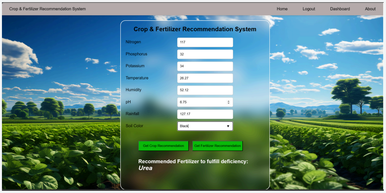This screenshot has height=193, width=386.
Task: Click Get Fertilizer Recommendation button
Action: [x=217, y=146]
